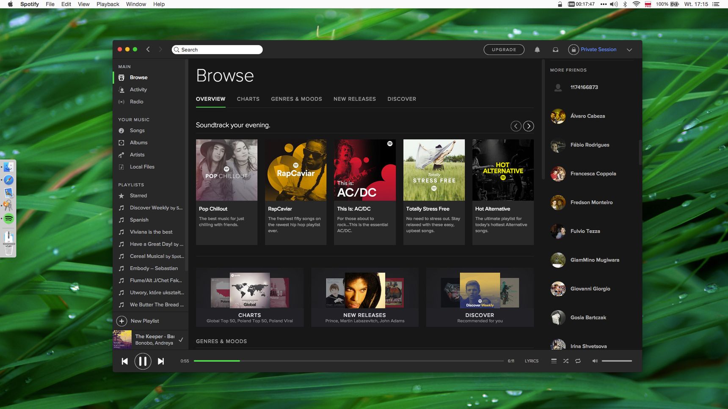Pause the current track
Viewport: 728px width, 409px height.
point(143,361)
